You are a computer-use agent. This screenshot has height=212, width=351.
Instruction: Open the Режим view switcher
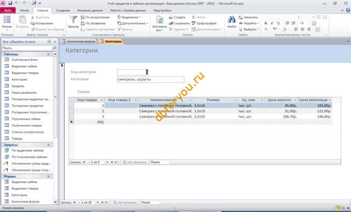(x=7, y=23)
